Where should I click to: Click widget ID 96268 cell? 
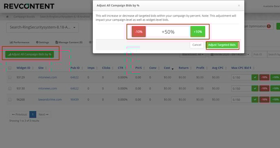coord(20,100)
